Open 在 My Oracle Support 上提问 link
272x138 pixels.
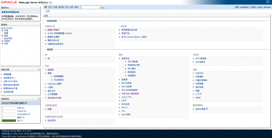(x=134, y=37)
